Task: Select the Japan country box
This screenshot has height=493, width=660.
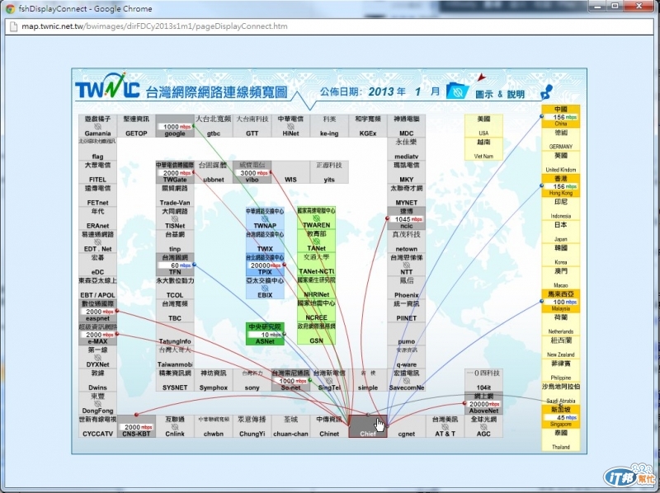Action: pos(561,232)
